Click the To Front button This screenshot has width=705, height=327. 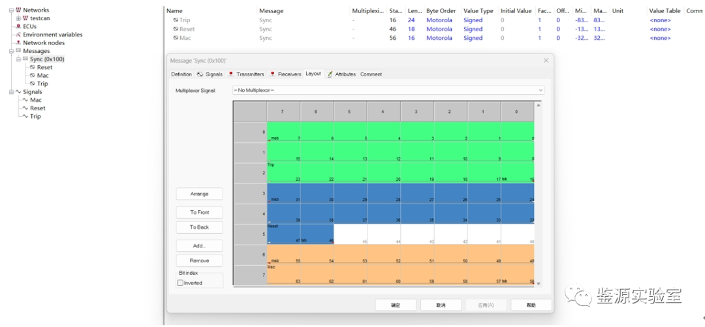tap(199, 212)
